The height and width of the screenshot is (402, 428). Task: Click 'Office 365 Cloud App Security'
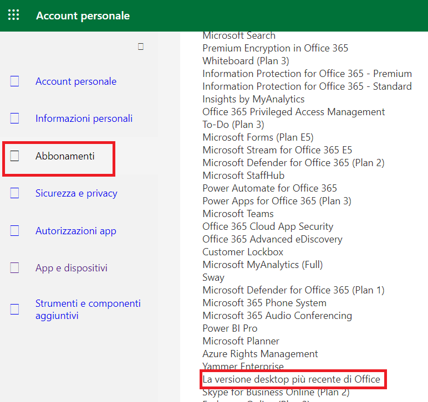[268, 226]
